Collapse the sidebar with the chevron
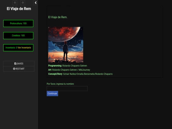172x129 pixels. 36,3
